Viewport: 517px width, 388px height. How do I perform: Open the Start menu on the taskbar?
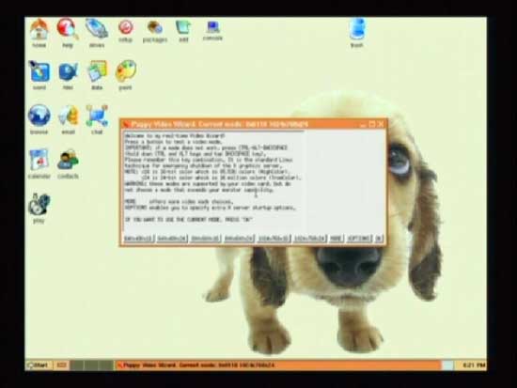point(39,365)
